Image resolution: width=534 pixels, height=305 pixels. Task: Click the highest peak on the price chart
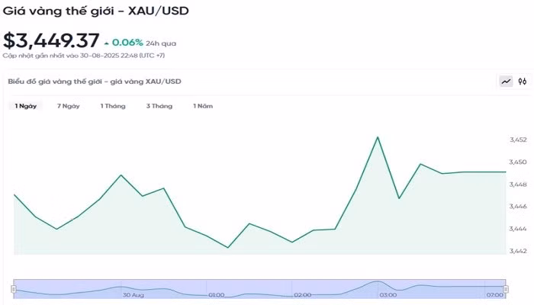click(378, 137)
